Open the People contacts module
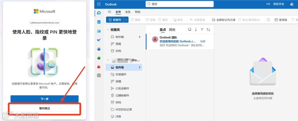The width and height of the screenshot is (298, 121). coord(99,31)
